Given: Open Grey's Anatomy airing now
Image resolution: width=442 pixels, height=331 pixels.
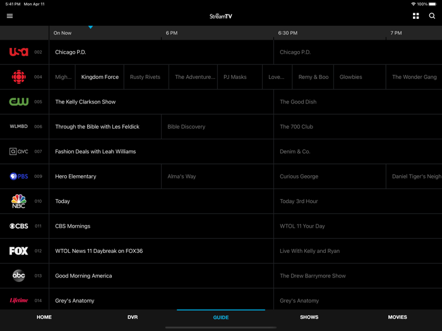Looking at the screenshot, I should [x=161, y=299].
